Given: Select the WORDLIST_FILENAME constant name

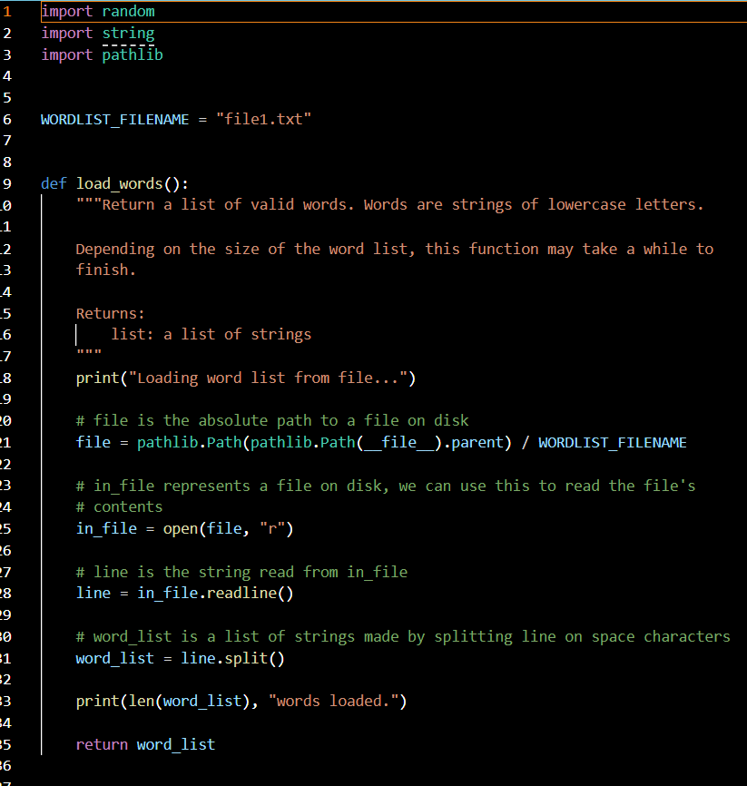Looking at the screenshot, I should pyautogui.click(x=114, y=118).
